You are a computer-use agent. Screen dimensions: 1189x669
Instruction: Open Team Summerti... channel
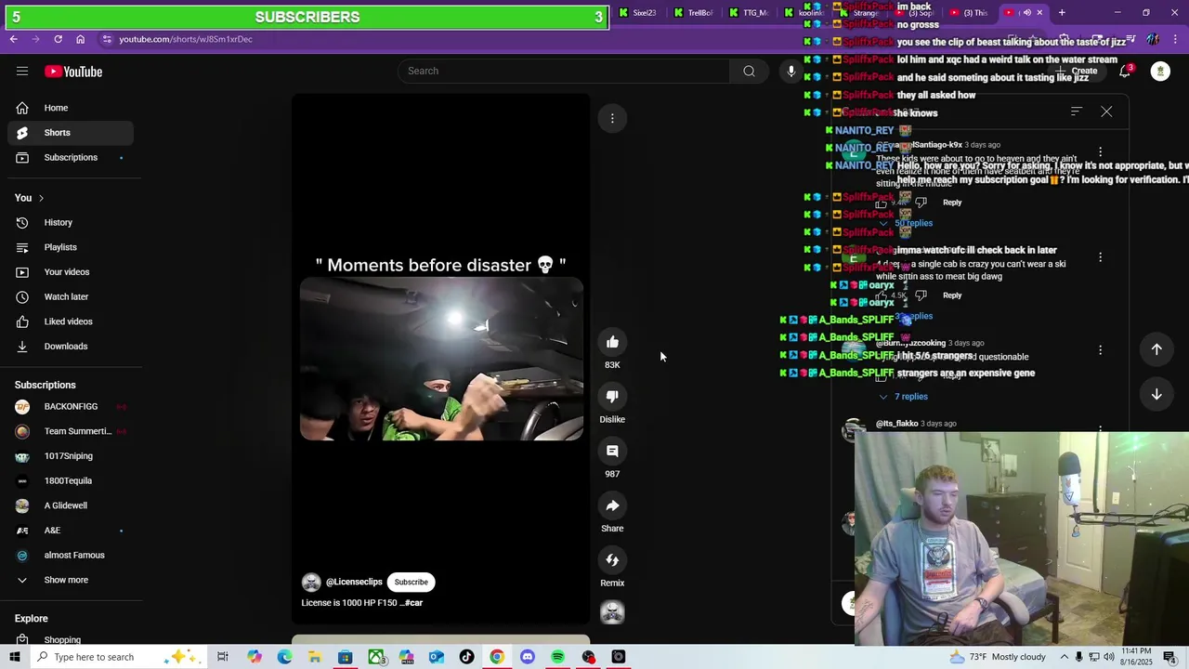point(71,431)
